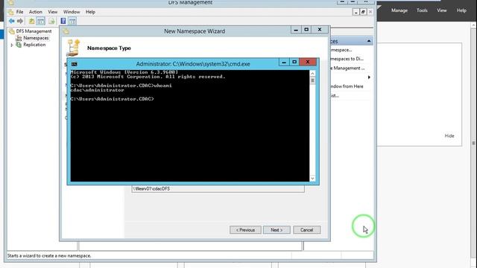Image resolution: width=477 pixels, height=268 pixels.
Task: Select DFS Management root tree item
Action: [x=34, y=31]
